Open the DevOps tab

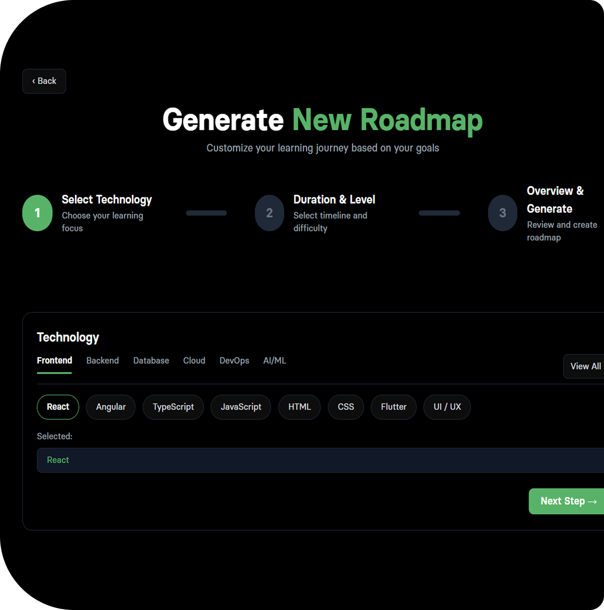pyautogui.click(x=234, y=361)
